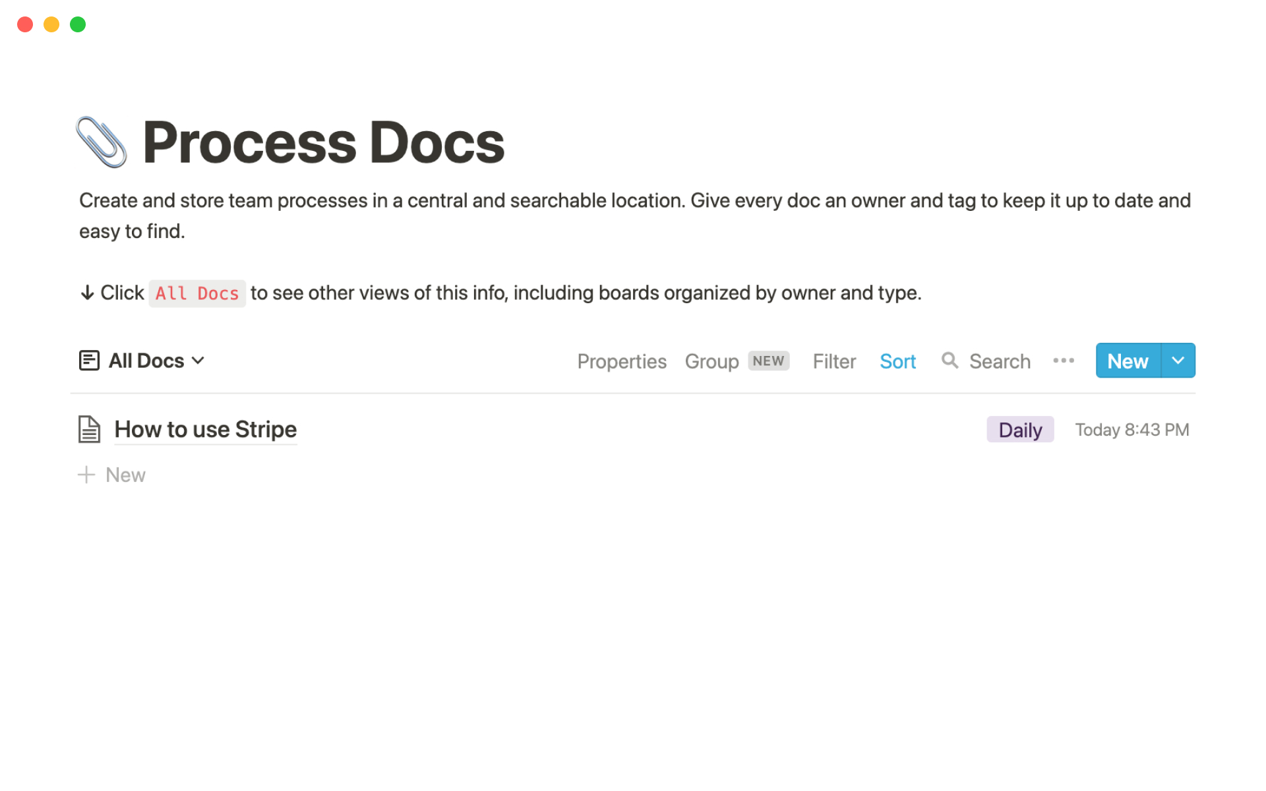
Task: Click the down arrow before the Click instruction
Action: (x=88, y=293)
